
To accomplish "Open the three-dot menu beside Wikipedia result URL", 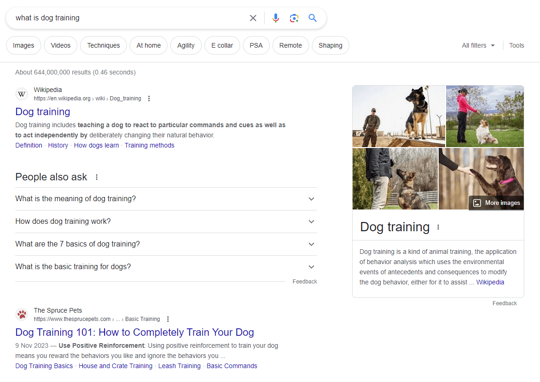I will 149,99.
